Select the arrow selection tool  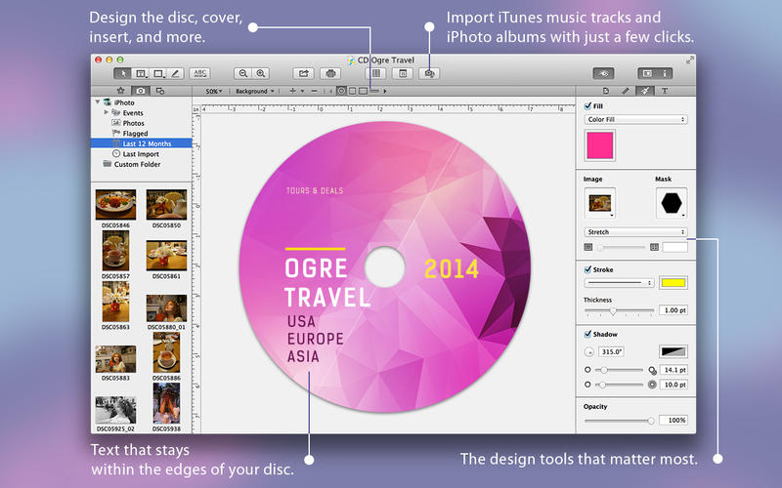tap(122, 73)
